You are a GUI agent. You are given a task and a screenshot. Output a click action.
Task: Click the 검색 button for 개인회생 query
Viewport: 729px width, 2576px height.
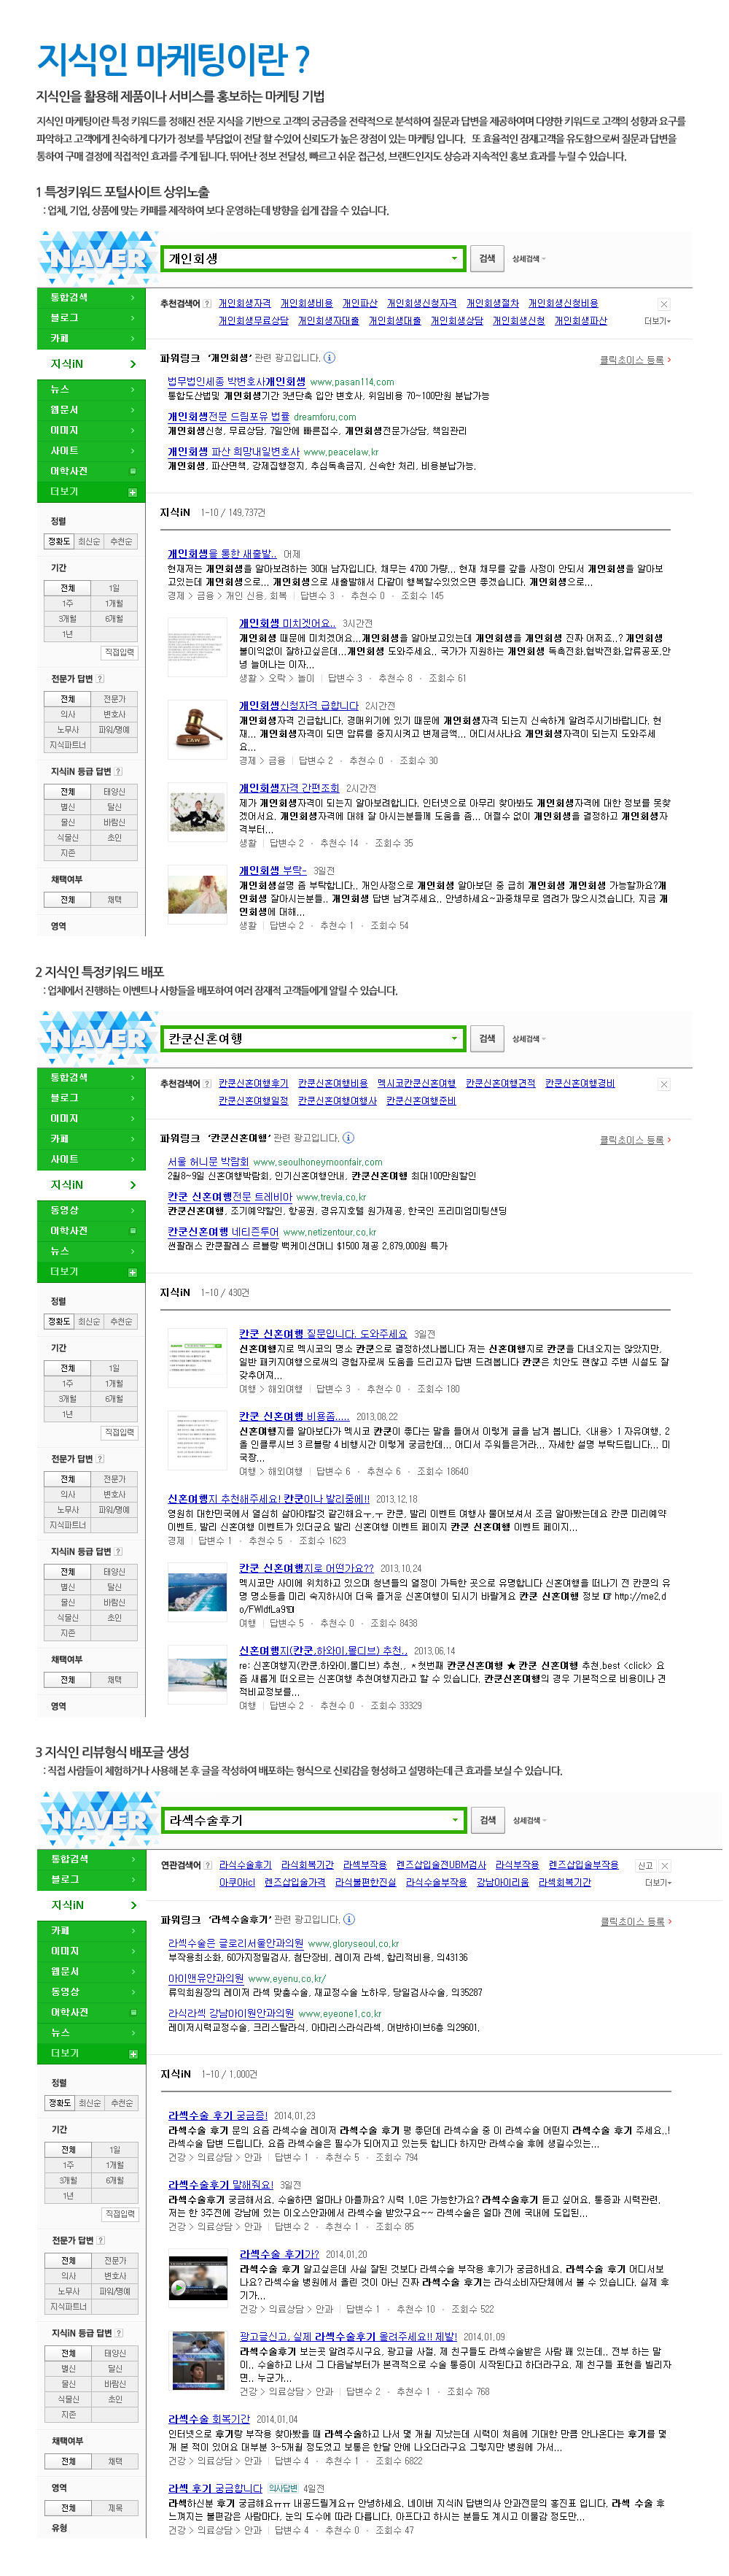pyautogui.click(x=486, y=258)
